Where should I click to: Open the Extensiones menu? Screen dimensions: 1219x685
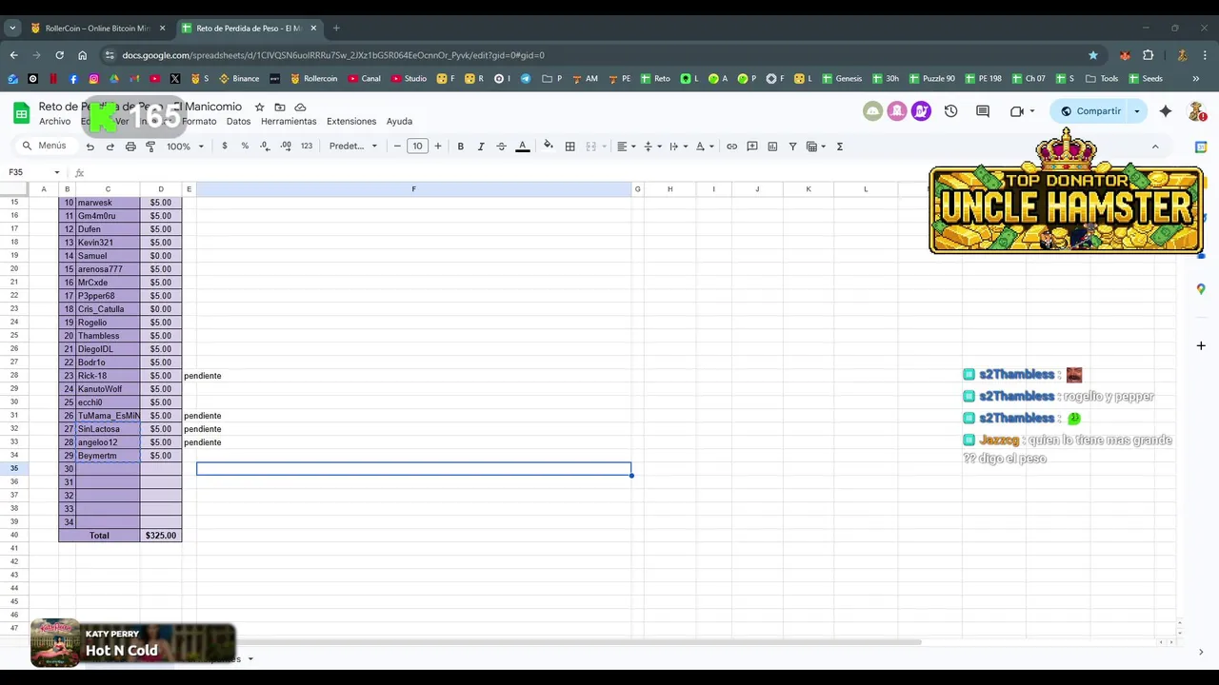[x=351, y=122]
